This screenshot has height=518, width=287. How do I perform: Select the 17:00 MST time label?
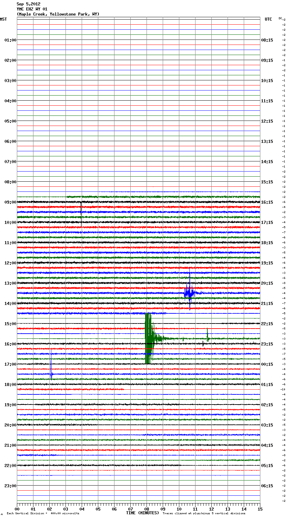pyautogui.click(x=10, y=364)
